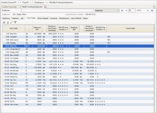Select the 4-00 Sick Leave row

[x=78, y=40]
